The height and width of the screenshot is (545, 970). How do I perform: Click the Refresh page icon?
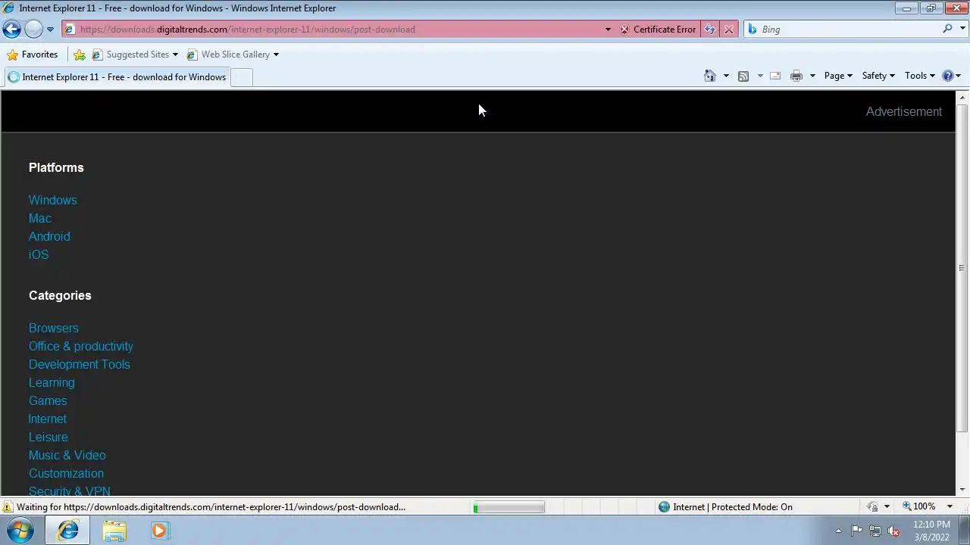pos(710,30)
